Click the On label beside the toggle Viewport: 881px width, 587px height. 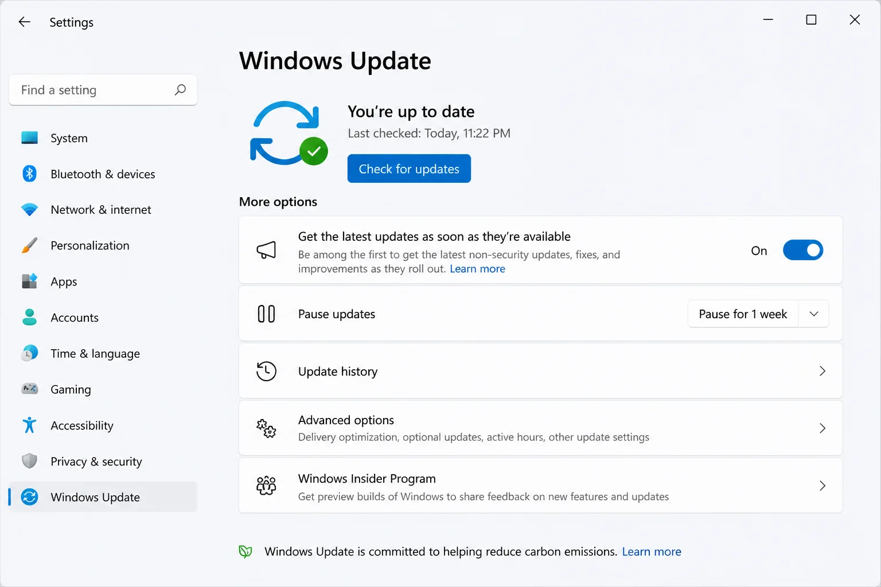click(759, 251)
